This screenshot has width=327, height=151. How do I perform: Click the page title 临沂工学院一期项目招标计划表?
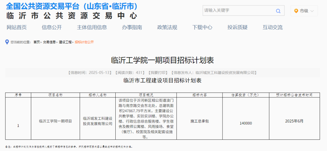[163, 61]
